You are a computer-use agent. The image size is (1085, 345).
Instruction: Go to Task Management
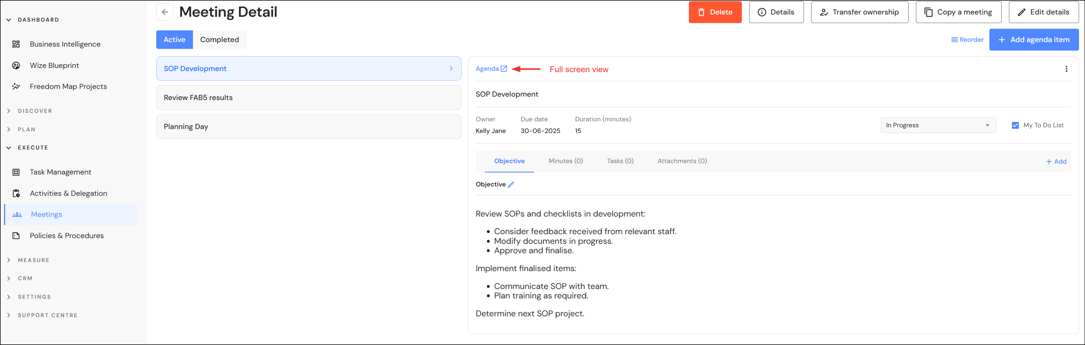click(x=60, y=172)
